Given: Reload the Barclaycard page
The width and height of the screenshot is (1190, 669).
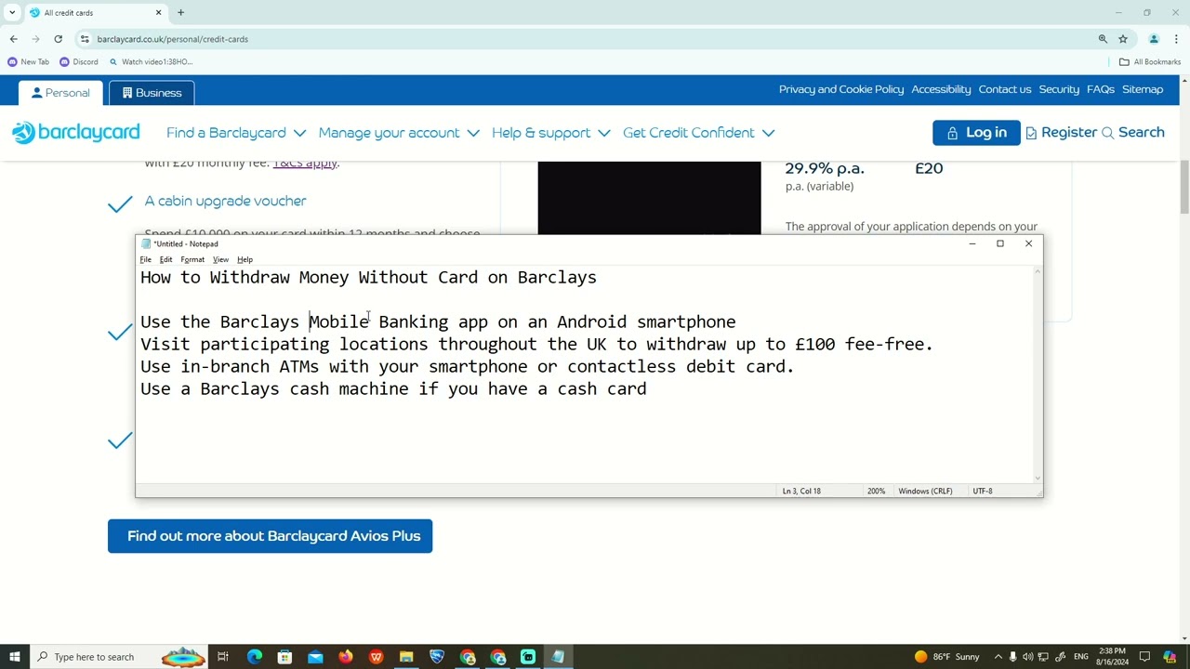Looking at the screenshot, I should click(58, 39).
